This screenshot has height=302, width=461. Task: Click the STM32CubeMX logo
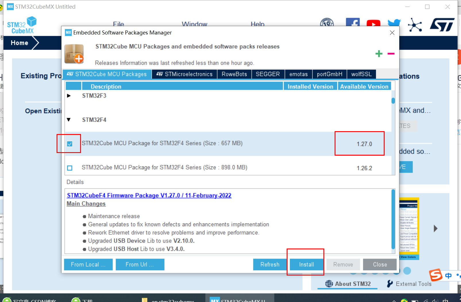pos(22,25)
